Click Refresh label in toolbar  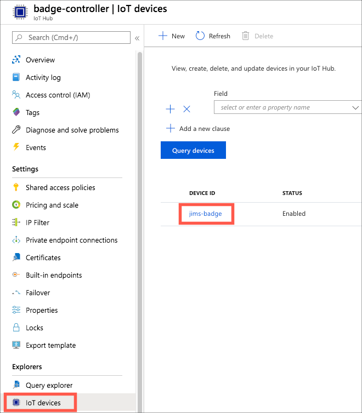tap(219, 36)
